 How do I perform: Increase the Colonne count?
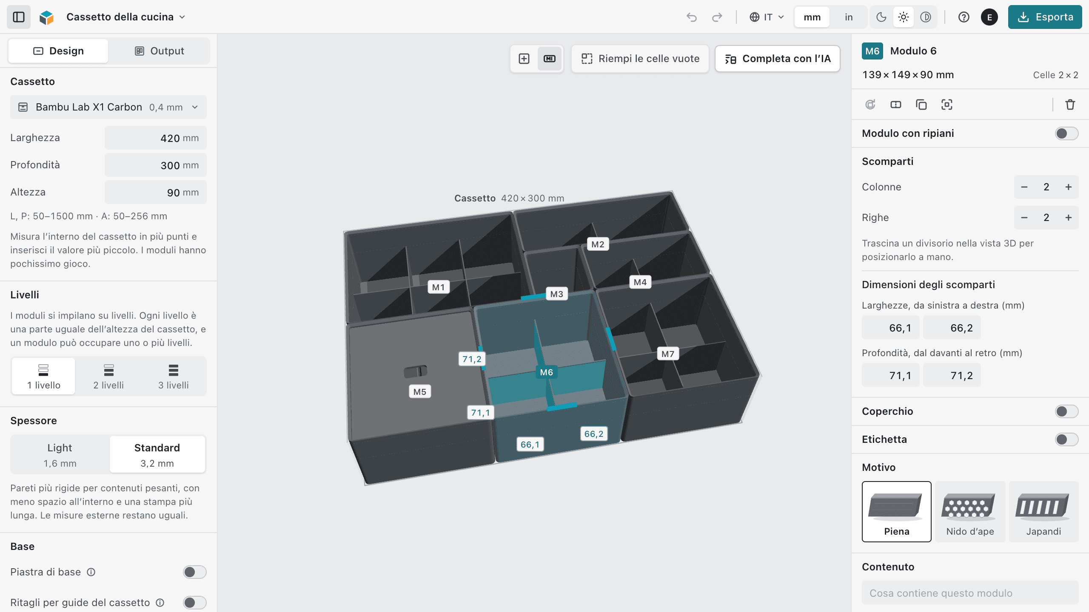(x=1068, y=187)
